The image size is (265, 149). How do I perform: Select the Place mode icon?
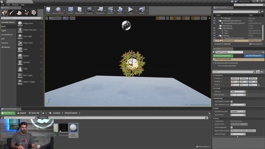point(5,13)
